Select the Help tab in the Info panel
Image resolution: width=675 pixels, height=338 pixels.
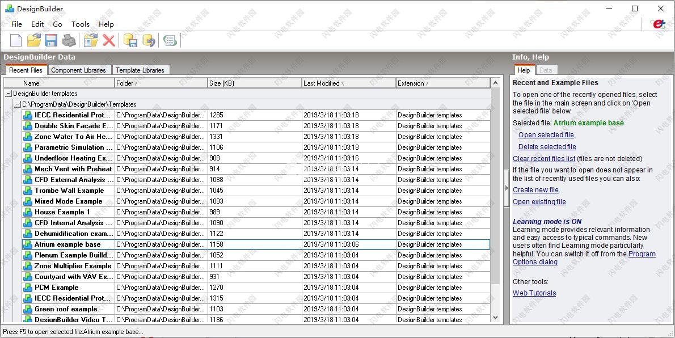(x=524, y=70)
